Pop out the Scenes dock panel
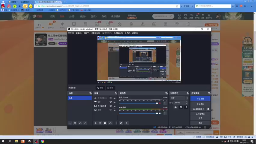Image resolution: width=256 pixels, height=144 pixels. click(90, 93)
